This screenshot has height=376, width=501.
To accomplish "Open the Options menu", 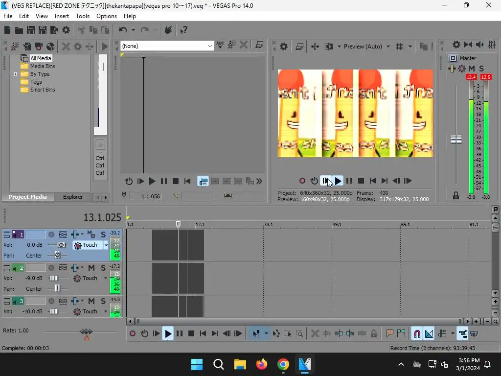I will tap(107, 16).
